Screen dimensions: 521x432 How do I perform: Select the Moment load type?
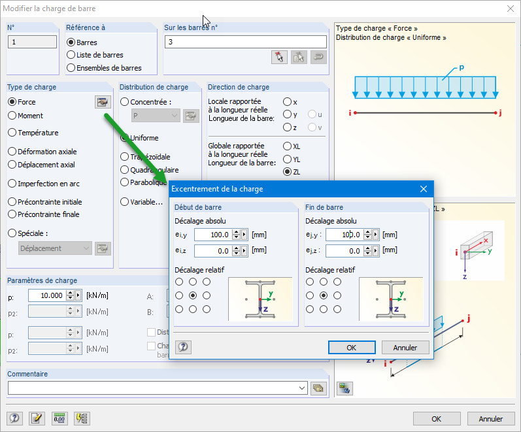click(x=12, y=116)
